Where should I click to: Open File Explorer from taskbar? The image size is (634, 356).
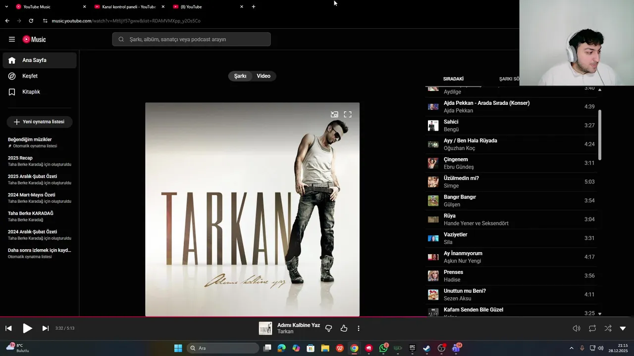point(325,348)
